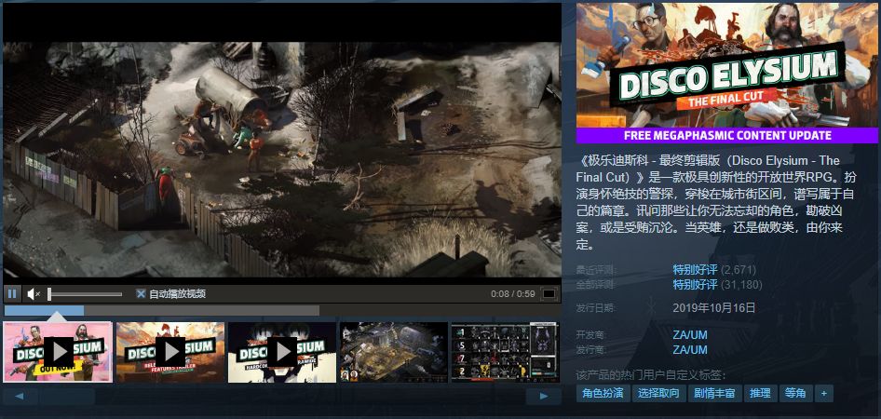Click the release date 2019年10月16日

(x=714, y=308)
